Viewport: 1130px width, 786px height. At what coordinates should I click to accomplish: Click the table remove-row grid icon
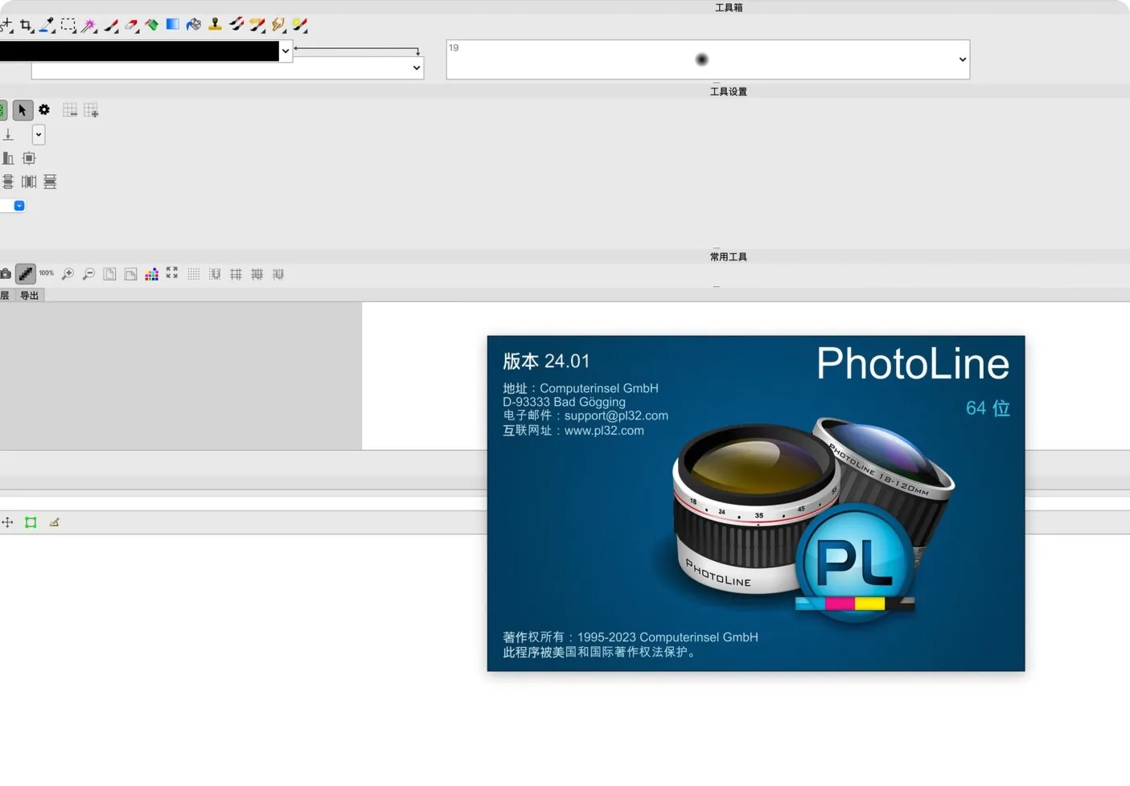[x=70, y=110]
